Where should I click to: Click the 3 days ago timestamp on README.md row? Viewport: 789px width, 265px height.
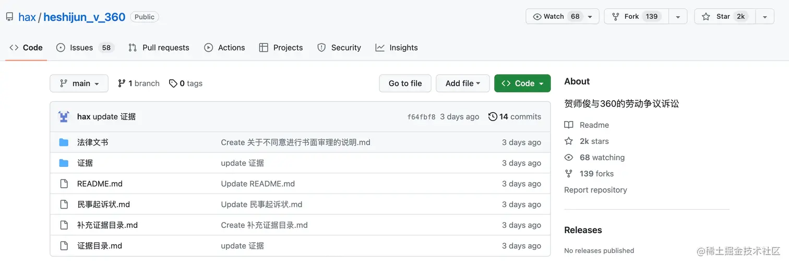pyautogui.click(x=521, y=184)
